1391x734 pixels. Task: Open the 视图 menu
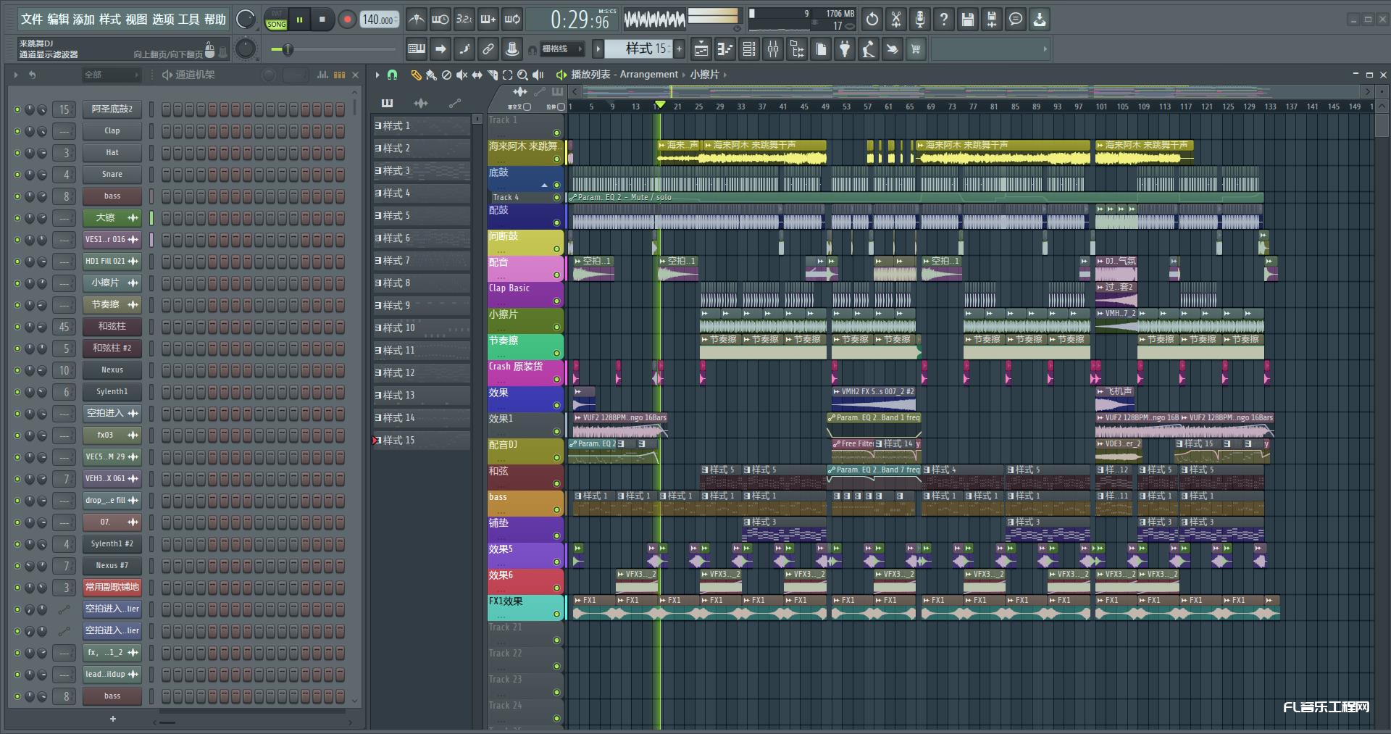tap(136, 20)
